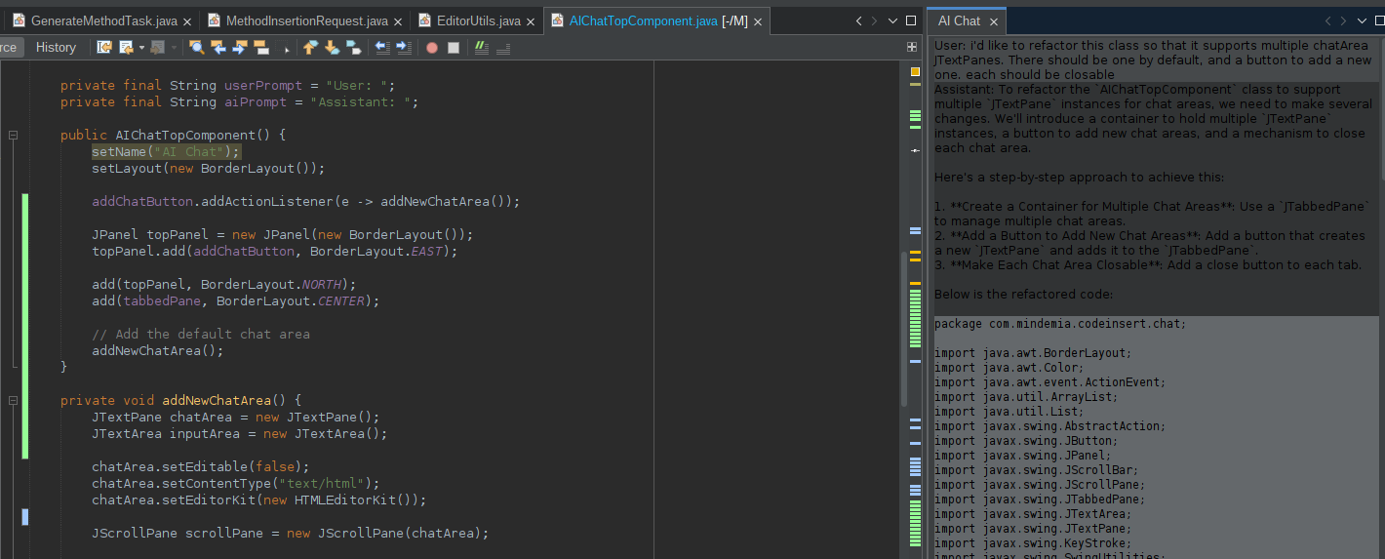Click "package com.mindemia.codeinsert.chat;" in AI Chat
This screenshot has width=1385, height=559.
(1060, 324)
